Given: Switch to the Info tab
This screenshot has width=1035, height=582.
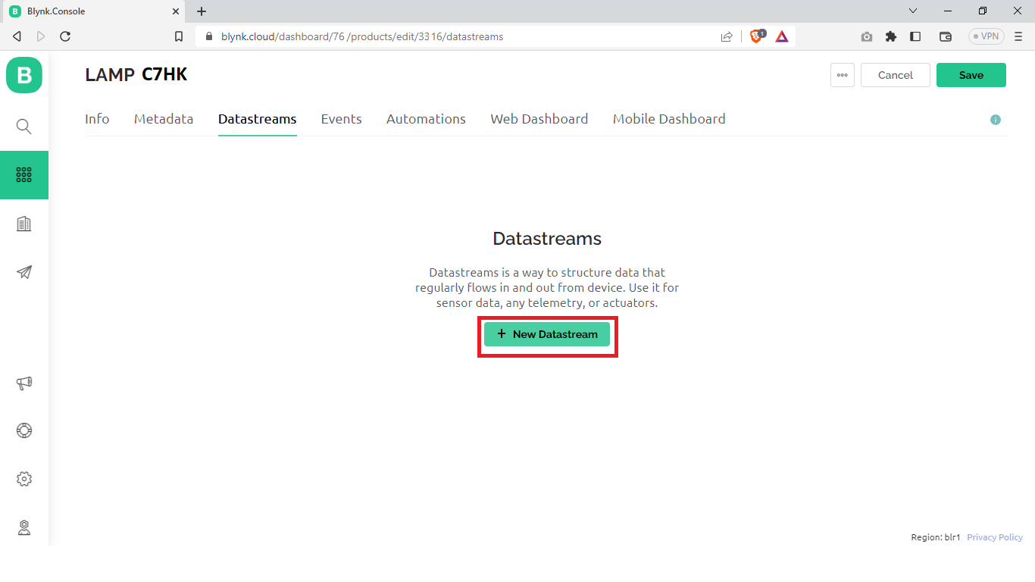Looking at the screenshot, I should [97, 119].
